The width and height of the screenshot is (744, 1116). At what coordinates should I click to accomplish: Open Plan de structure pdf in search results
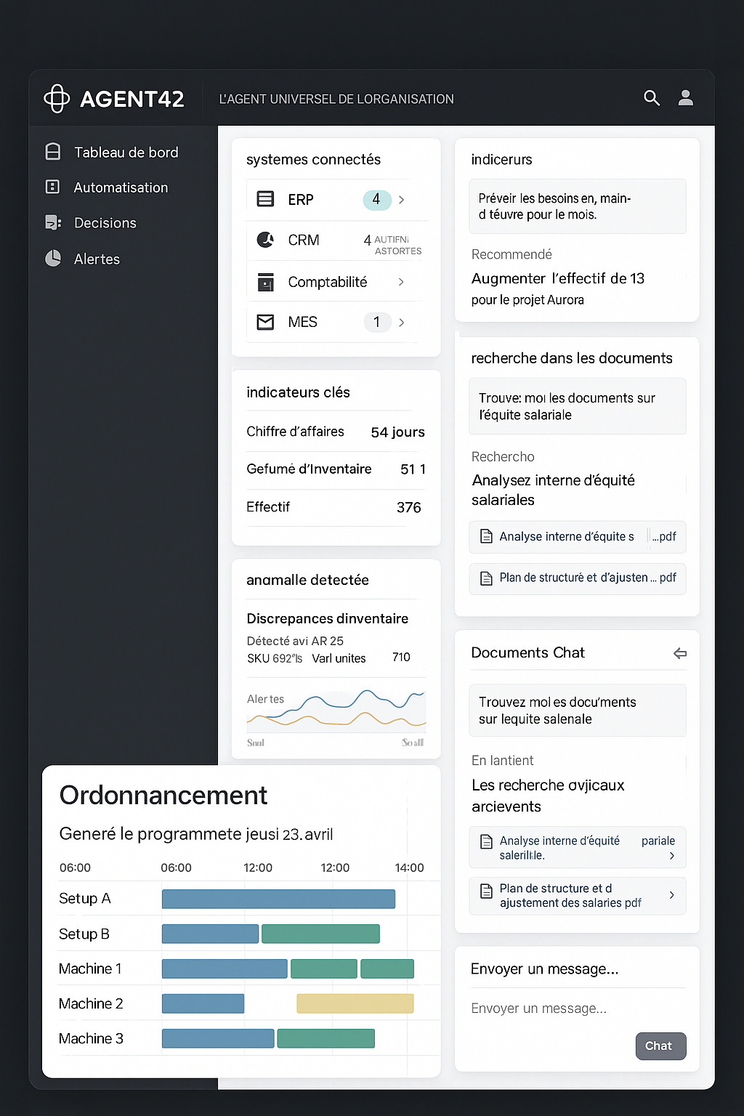click(577, 578)
